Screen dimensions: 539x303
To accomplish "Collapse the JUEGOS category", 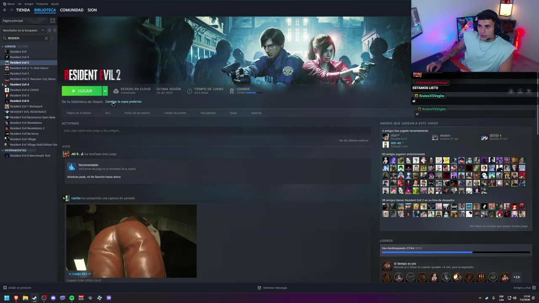I will click(x=3, y=46).
